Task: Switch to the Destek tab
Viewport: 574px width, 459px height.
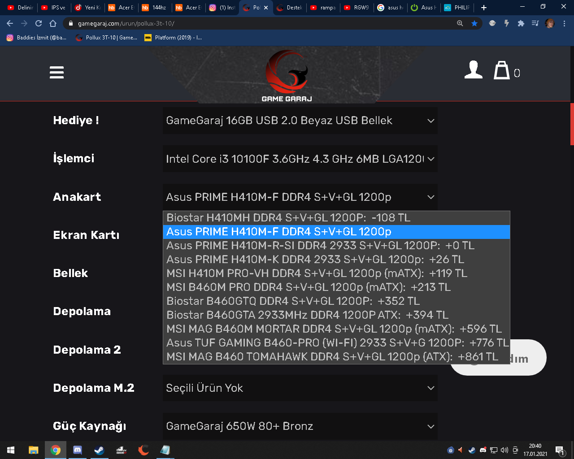Action: (x=289, y=8)
